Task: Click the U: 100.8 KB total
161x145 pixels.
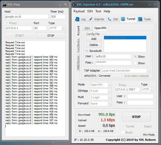Action: [106, 131]
